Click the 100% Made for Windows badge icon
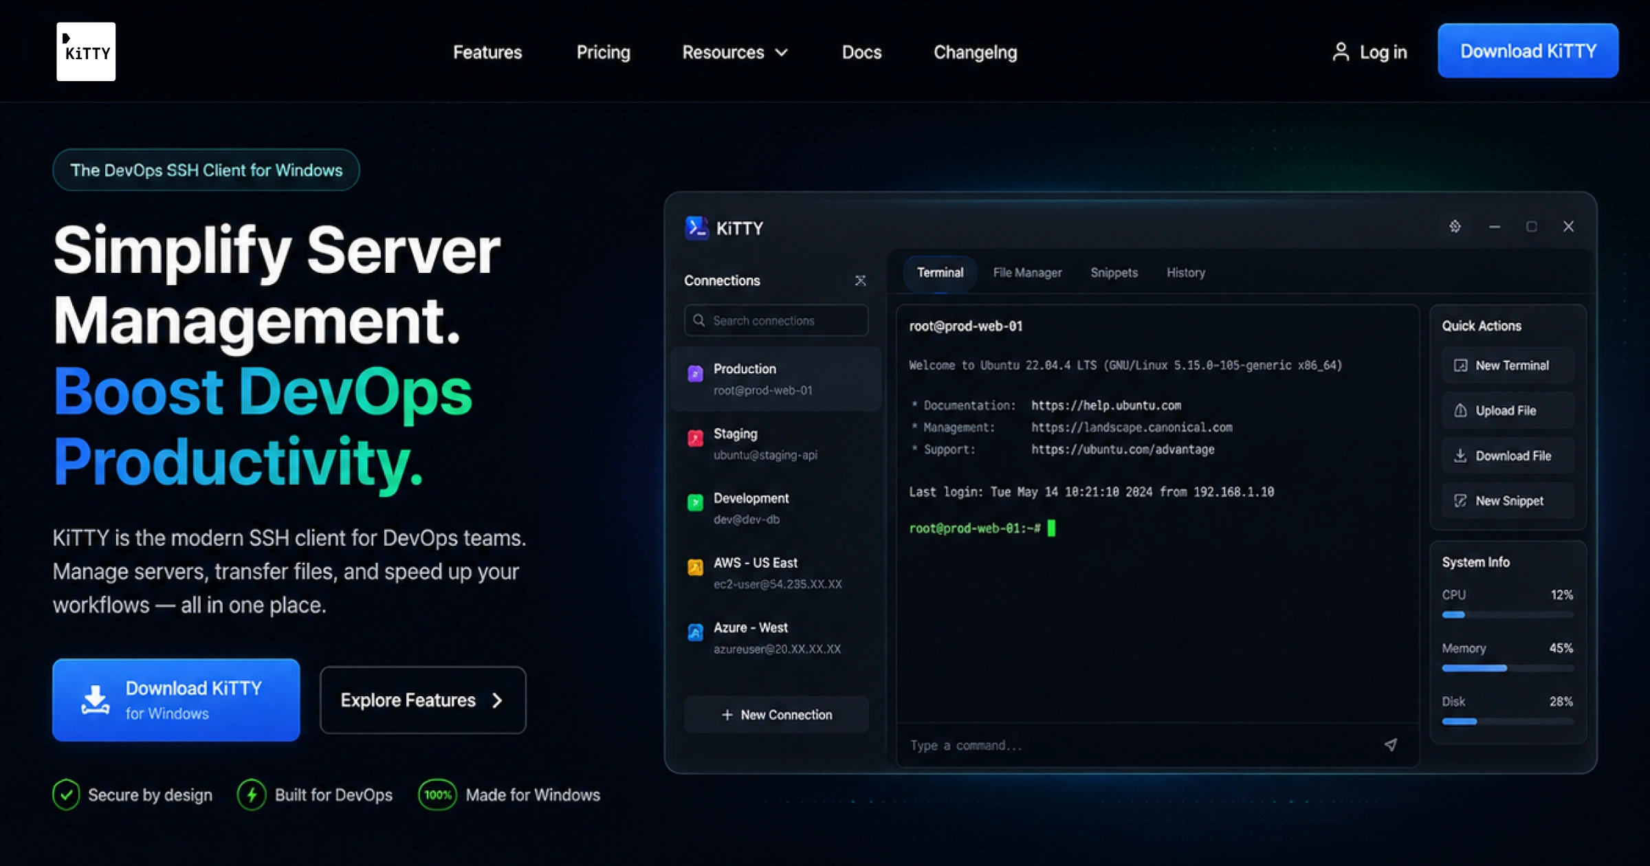Viewport: 1650px width, 866px height. [x=437, y=795]
